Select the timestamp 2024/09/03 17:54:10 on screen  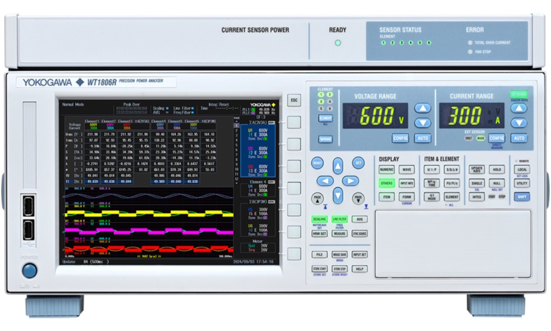252,262
